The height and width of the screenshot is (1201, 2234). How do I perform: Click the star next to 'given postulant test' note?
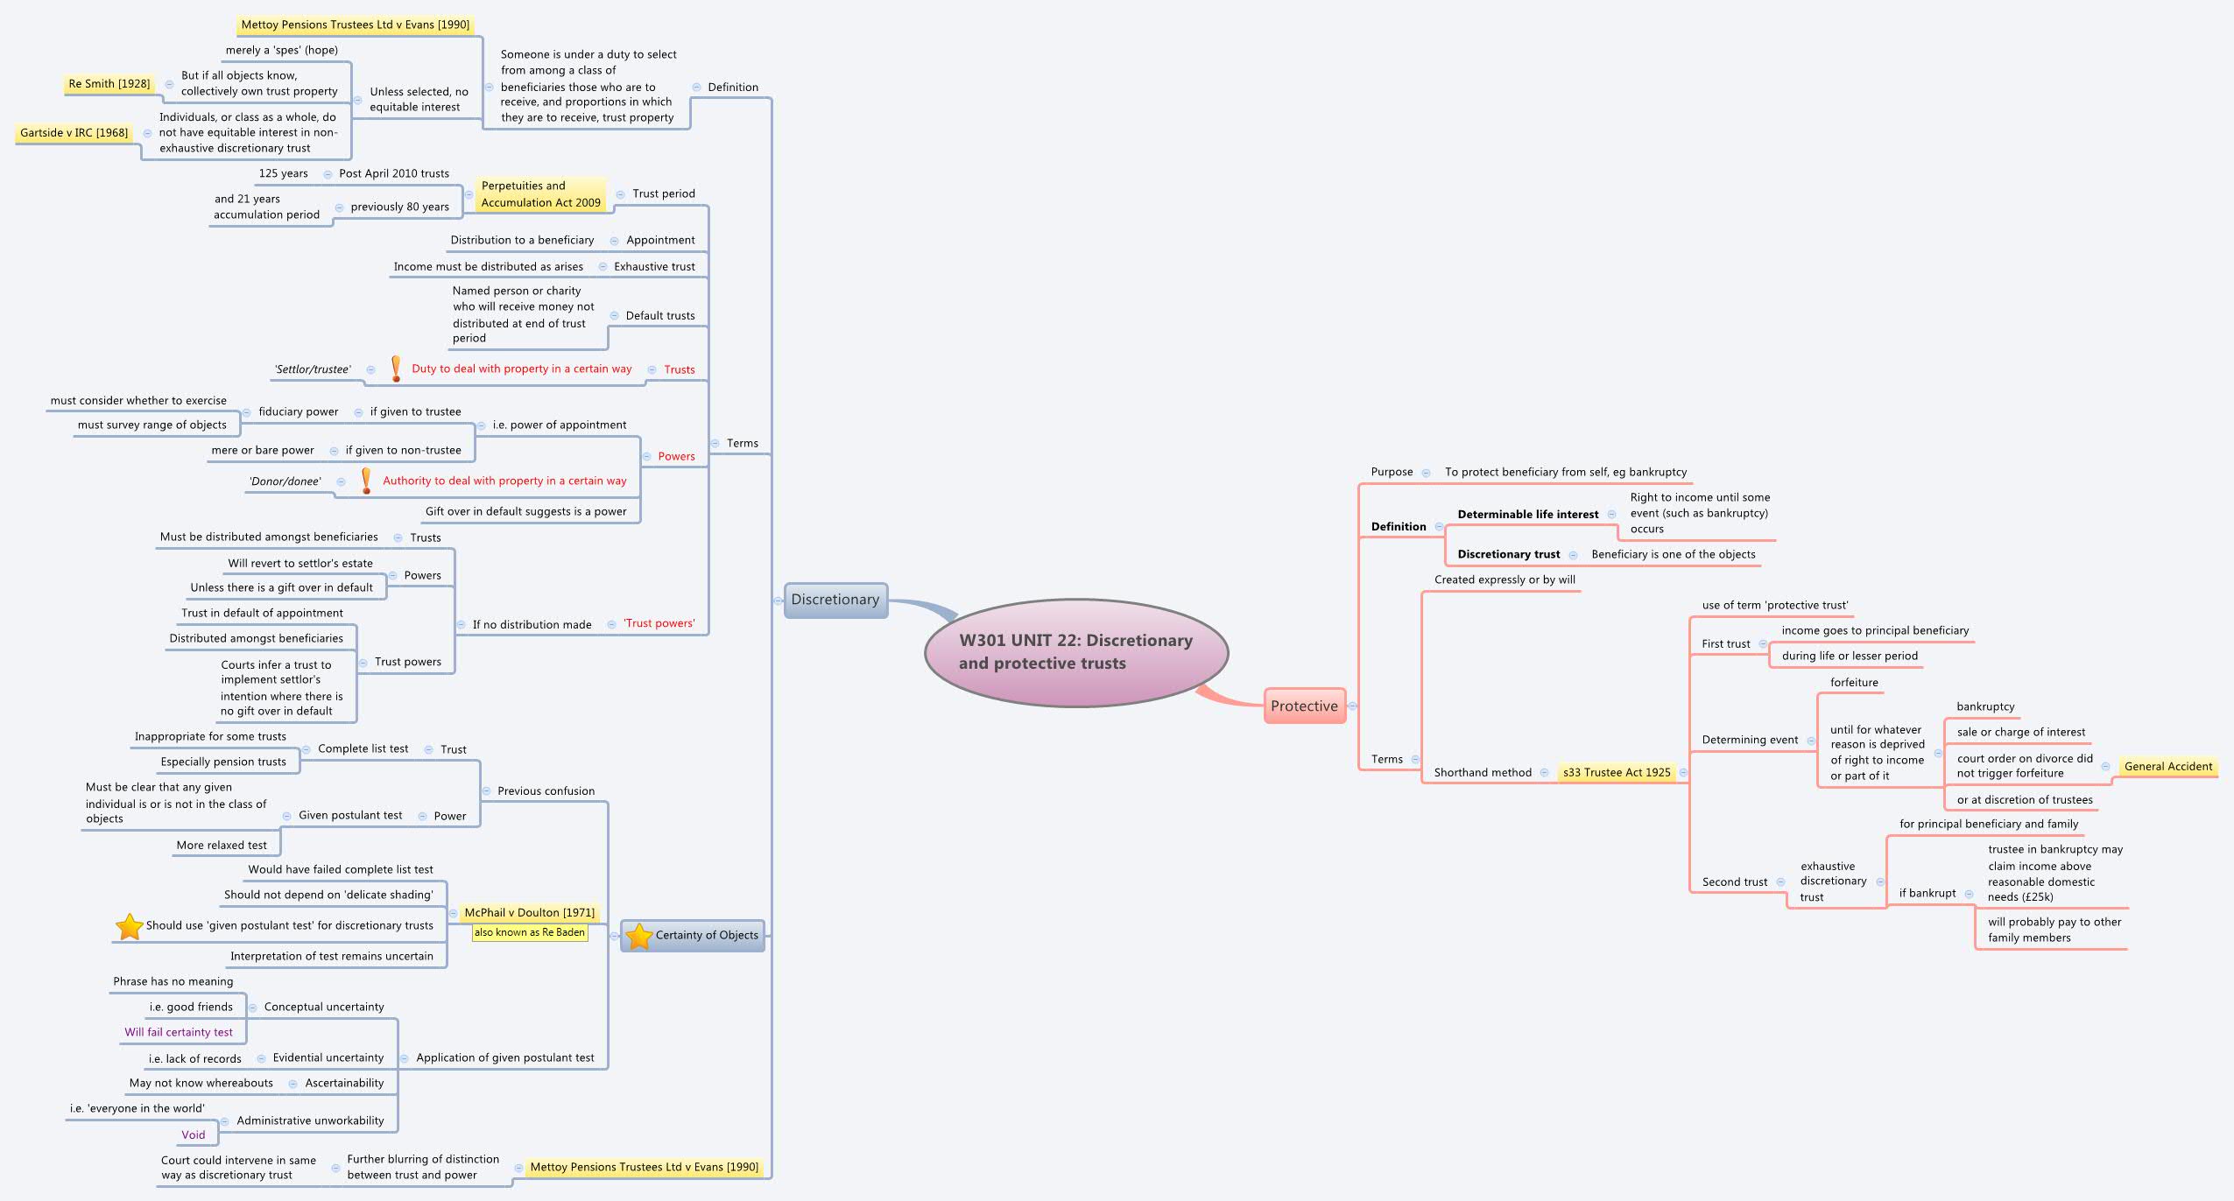(x=129, y=925)
